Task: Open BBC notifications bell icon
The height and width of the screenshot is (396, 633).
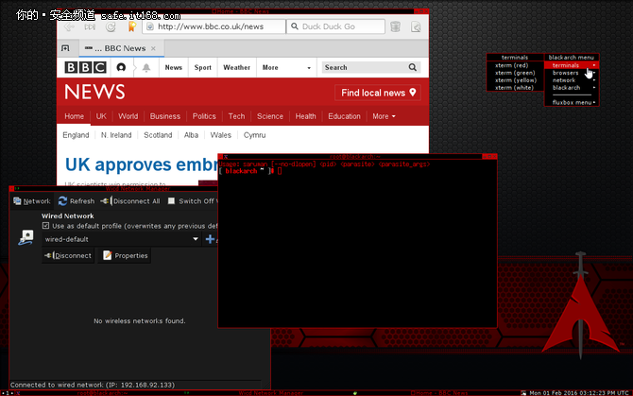Action: pos(146,68)
